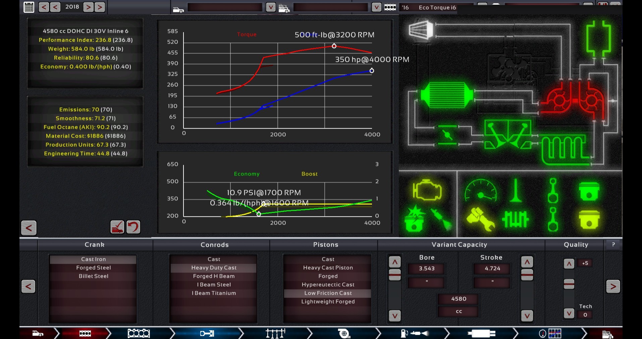
Task: Click the Stroke slider handle
Action: tap(527, 275)
